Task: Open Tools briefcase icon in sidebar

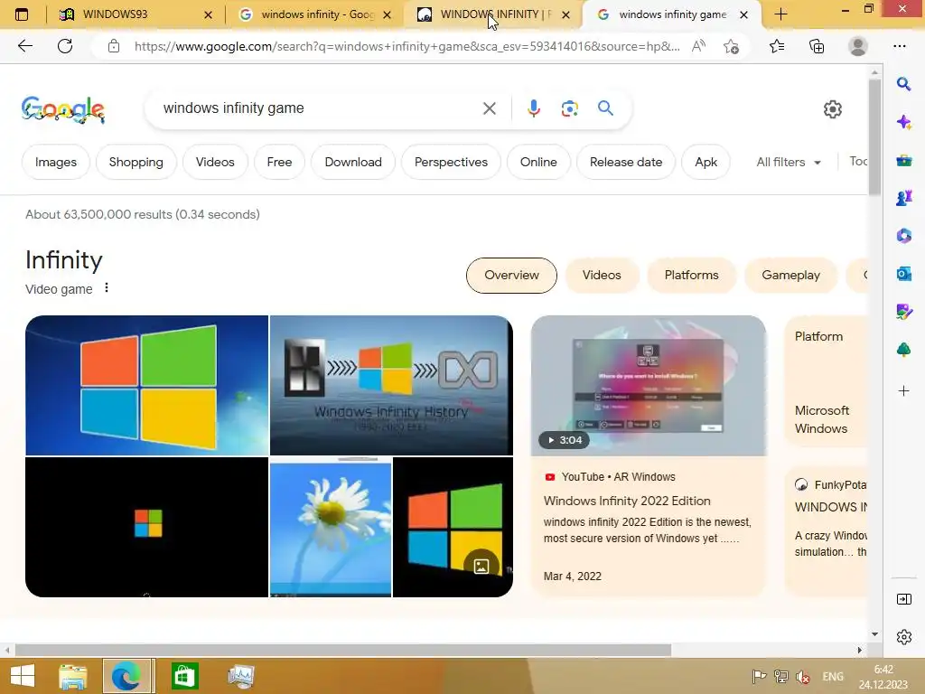Action: coord(903,160)
